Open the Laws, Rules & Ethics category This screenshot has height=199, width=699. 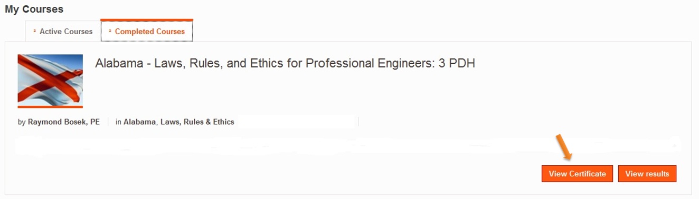tap(197, 122)
